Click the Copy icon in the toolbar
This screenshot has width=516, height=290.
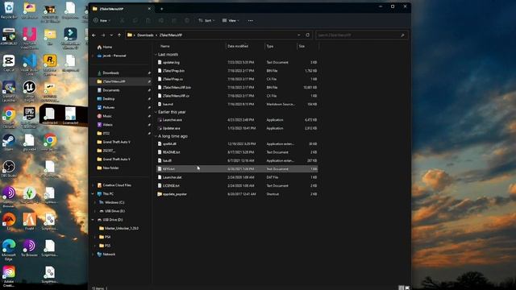click(135, 20)
